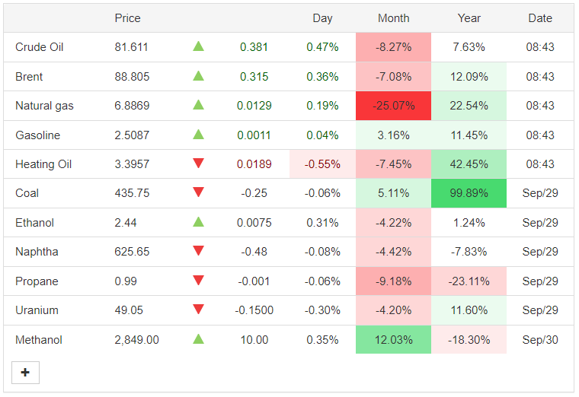
Task: Click the red down arrow for Heating Oil
Action: click(198, 163)
